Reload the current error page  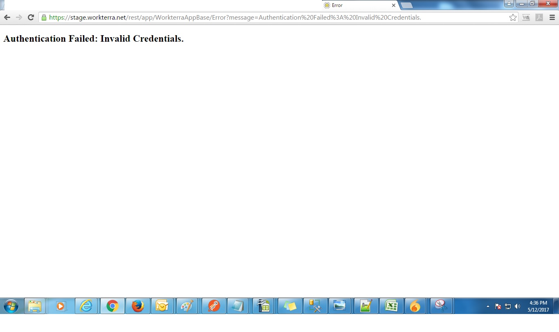click(31, 18)
